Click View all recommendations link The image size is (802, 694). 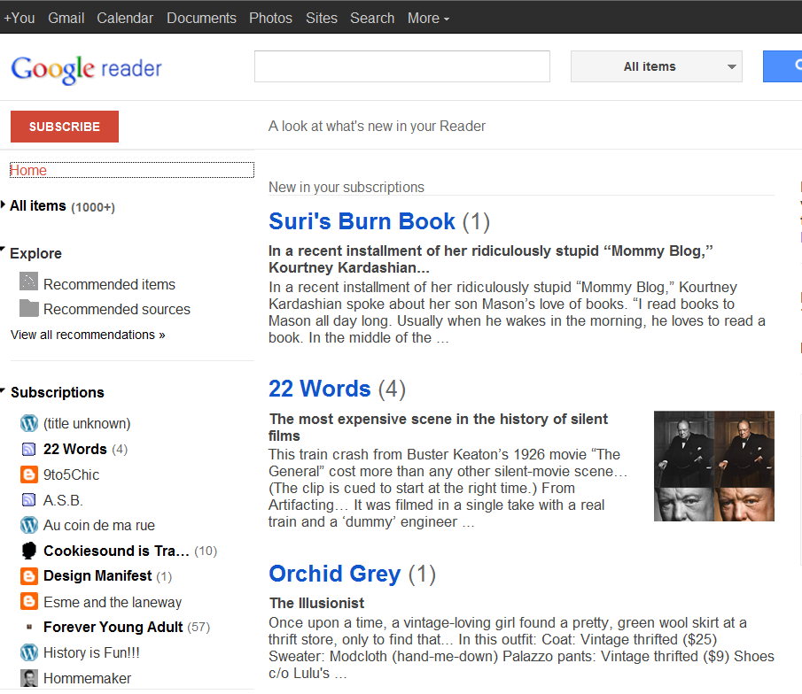[x=88, y=335]
